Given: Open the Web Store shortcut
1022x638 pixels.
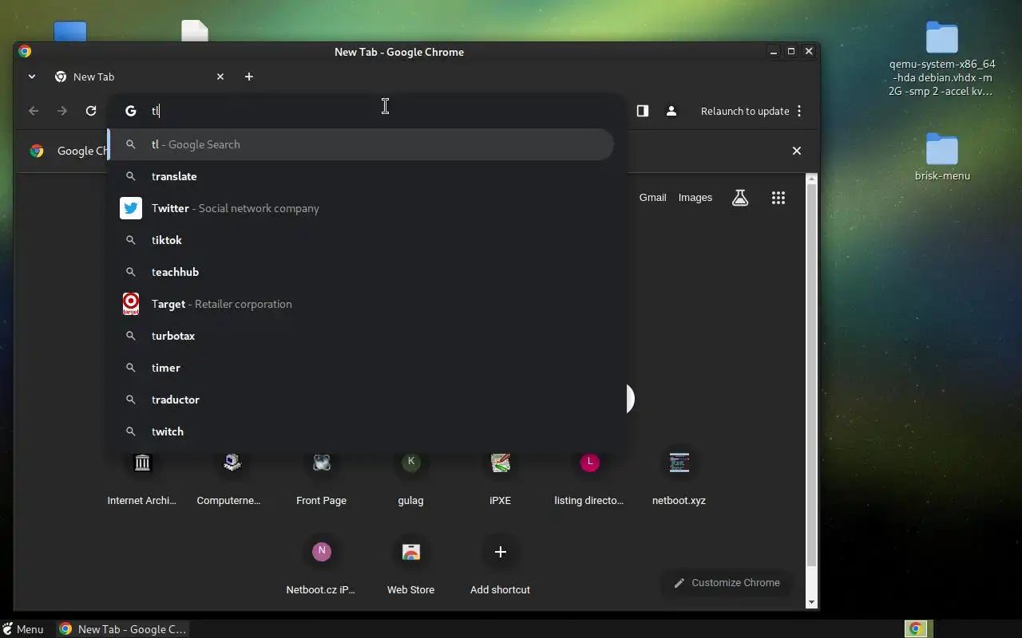Looking at the screenshot, I should (x=410, y=566).
